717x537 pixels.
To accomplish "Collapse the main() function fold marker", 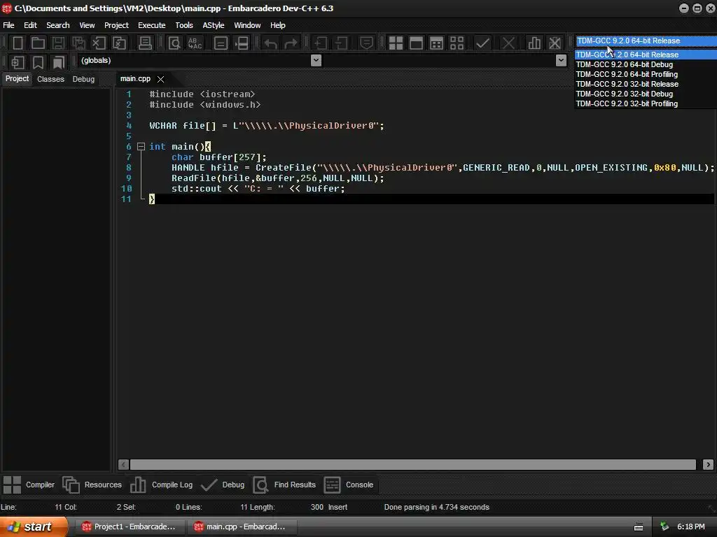I will click(141, 147).
